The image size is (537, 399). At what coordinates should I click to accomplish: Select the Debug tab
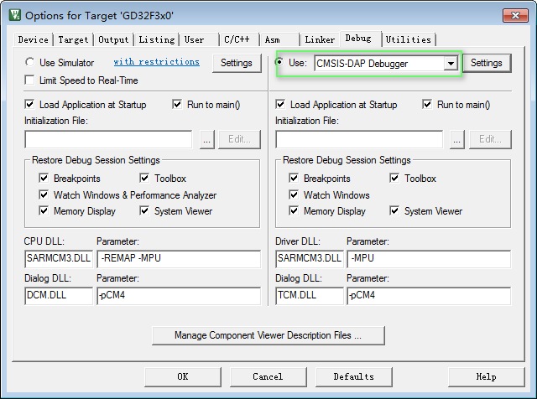[361, 39]
